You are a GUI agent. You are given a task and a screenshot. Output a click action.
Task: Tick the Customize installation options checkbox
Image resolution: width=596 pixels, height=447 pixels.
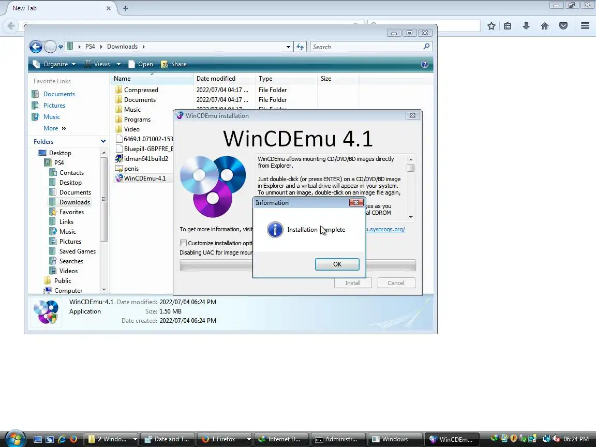tap(183, 243)
